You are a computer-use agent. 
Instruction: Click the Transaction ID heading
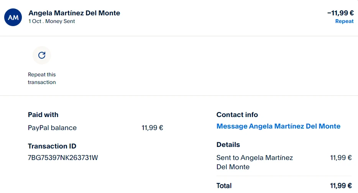click(52, 146)
